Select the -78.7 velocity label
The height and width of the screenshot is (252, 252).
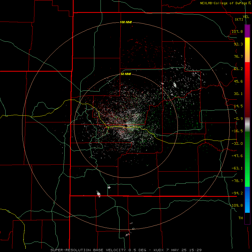[237, 181]
